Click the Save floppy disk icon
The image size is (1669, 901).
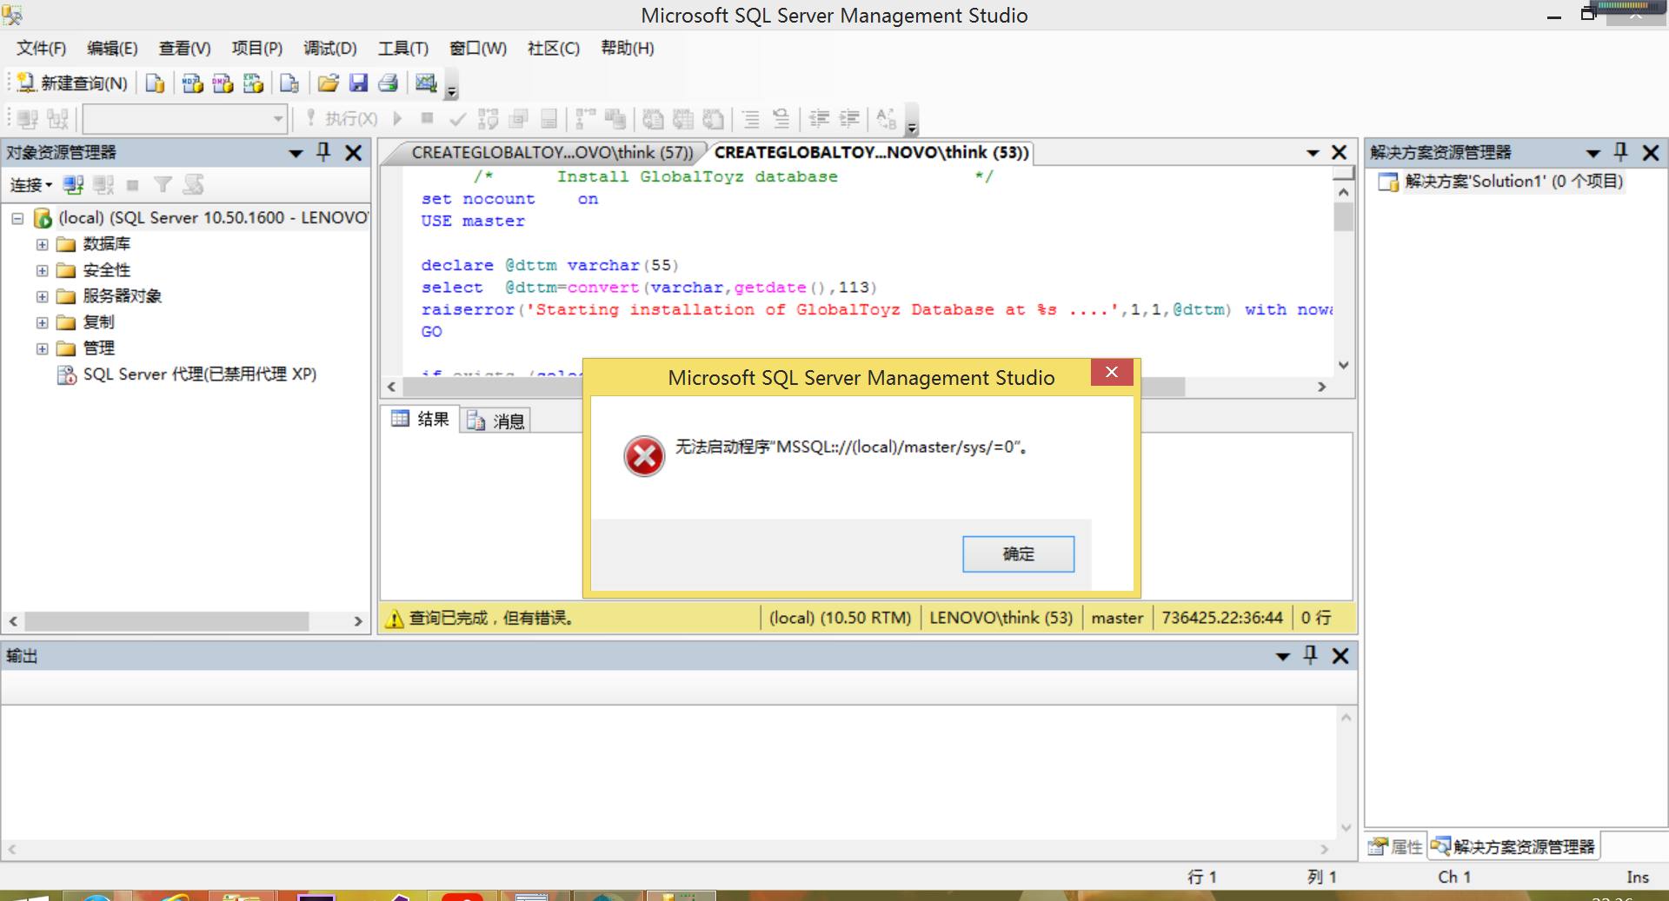[x=358, y=83]
